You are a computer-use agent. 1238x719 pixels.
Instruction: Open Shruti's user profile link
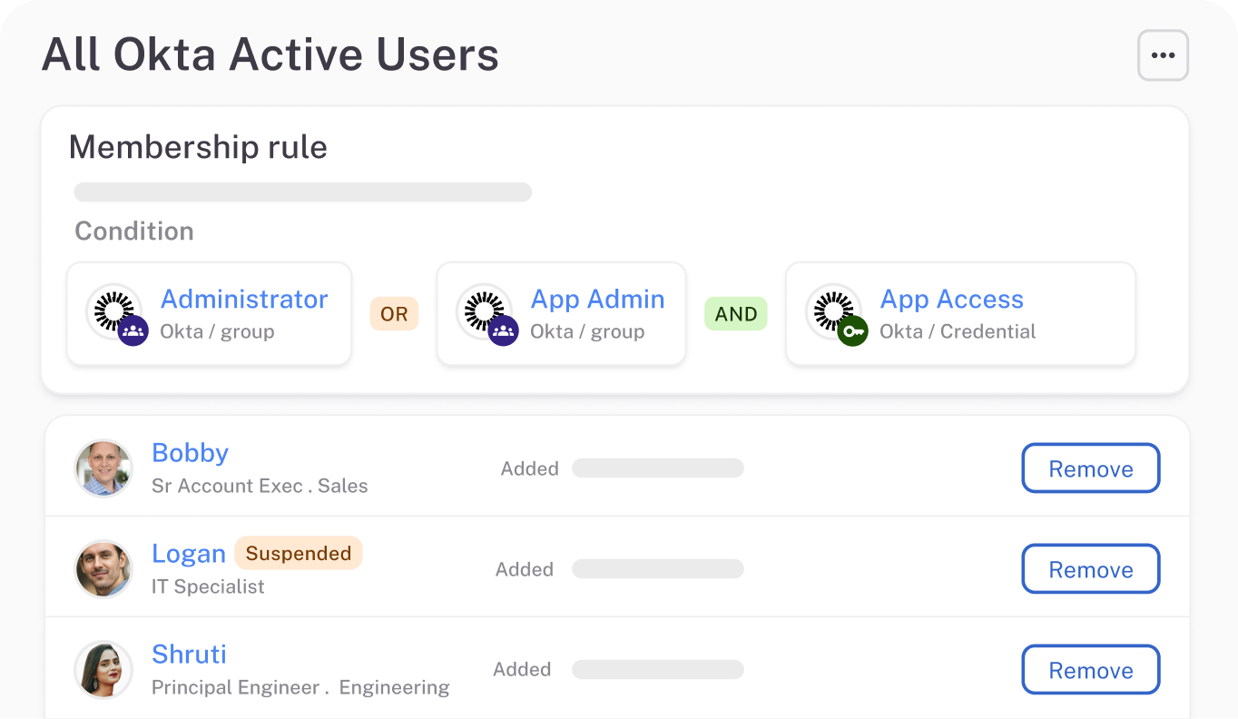click(x=189, y=654)
